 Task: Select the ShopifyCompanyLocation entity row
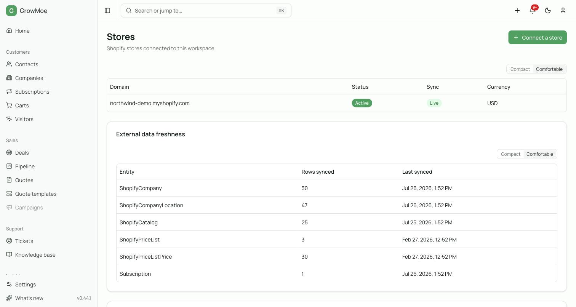pos(337,205)
